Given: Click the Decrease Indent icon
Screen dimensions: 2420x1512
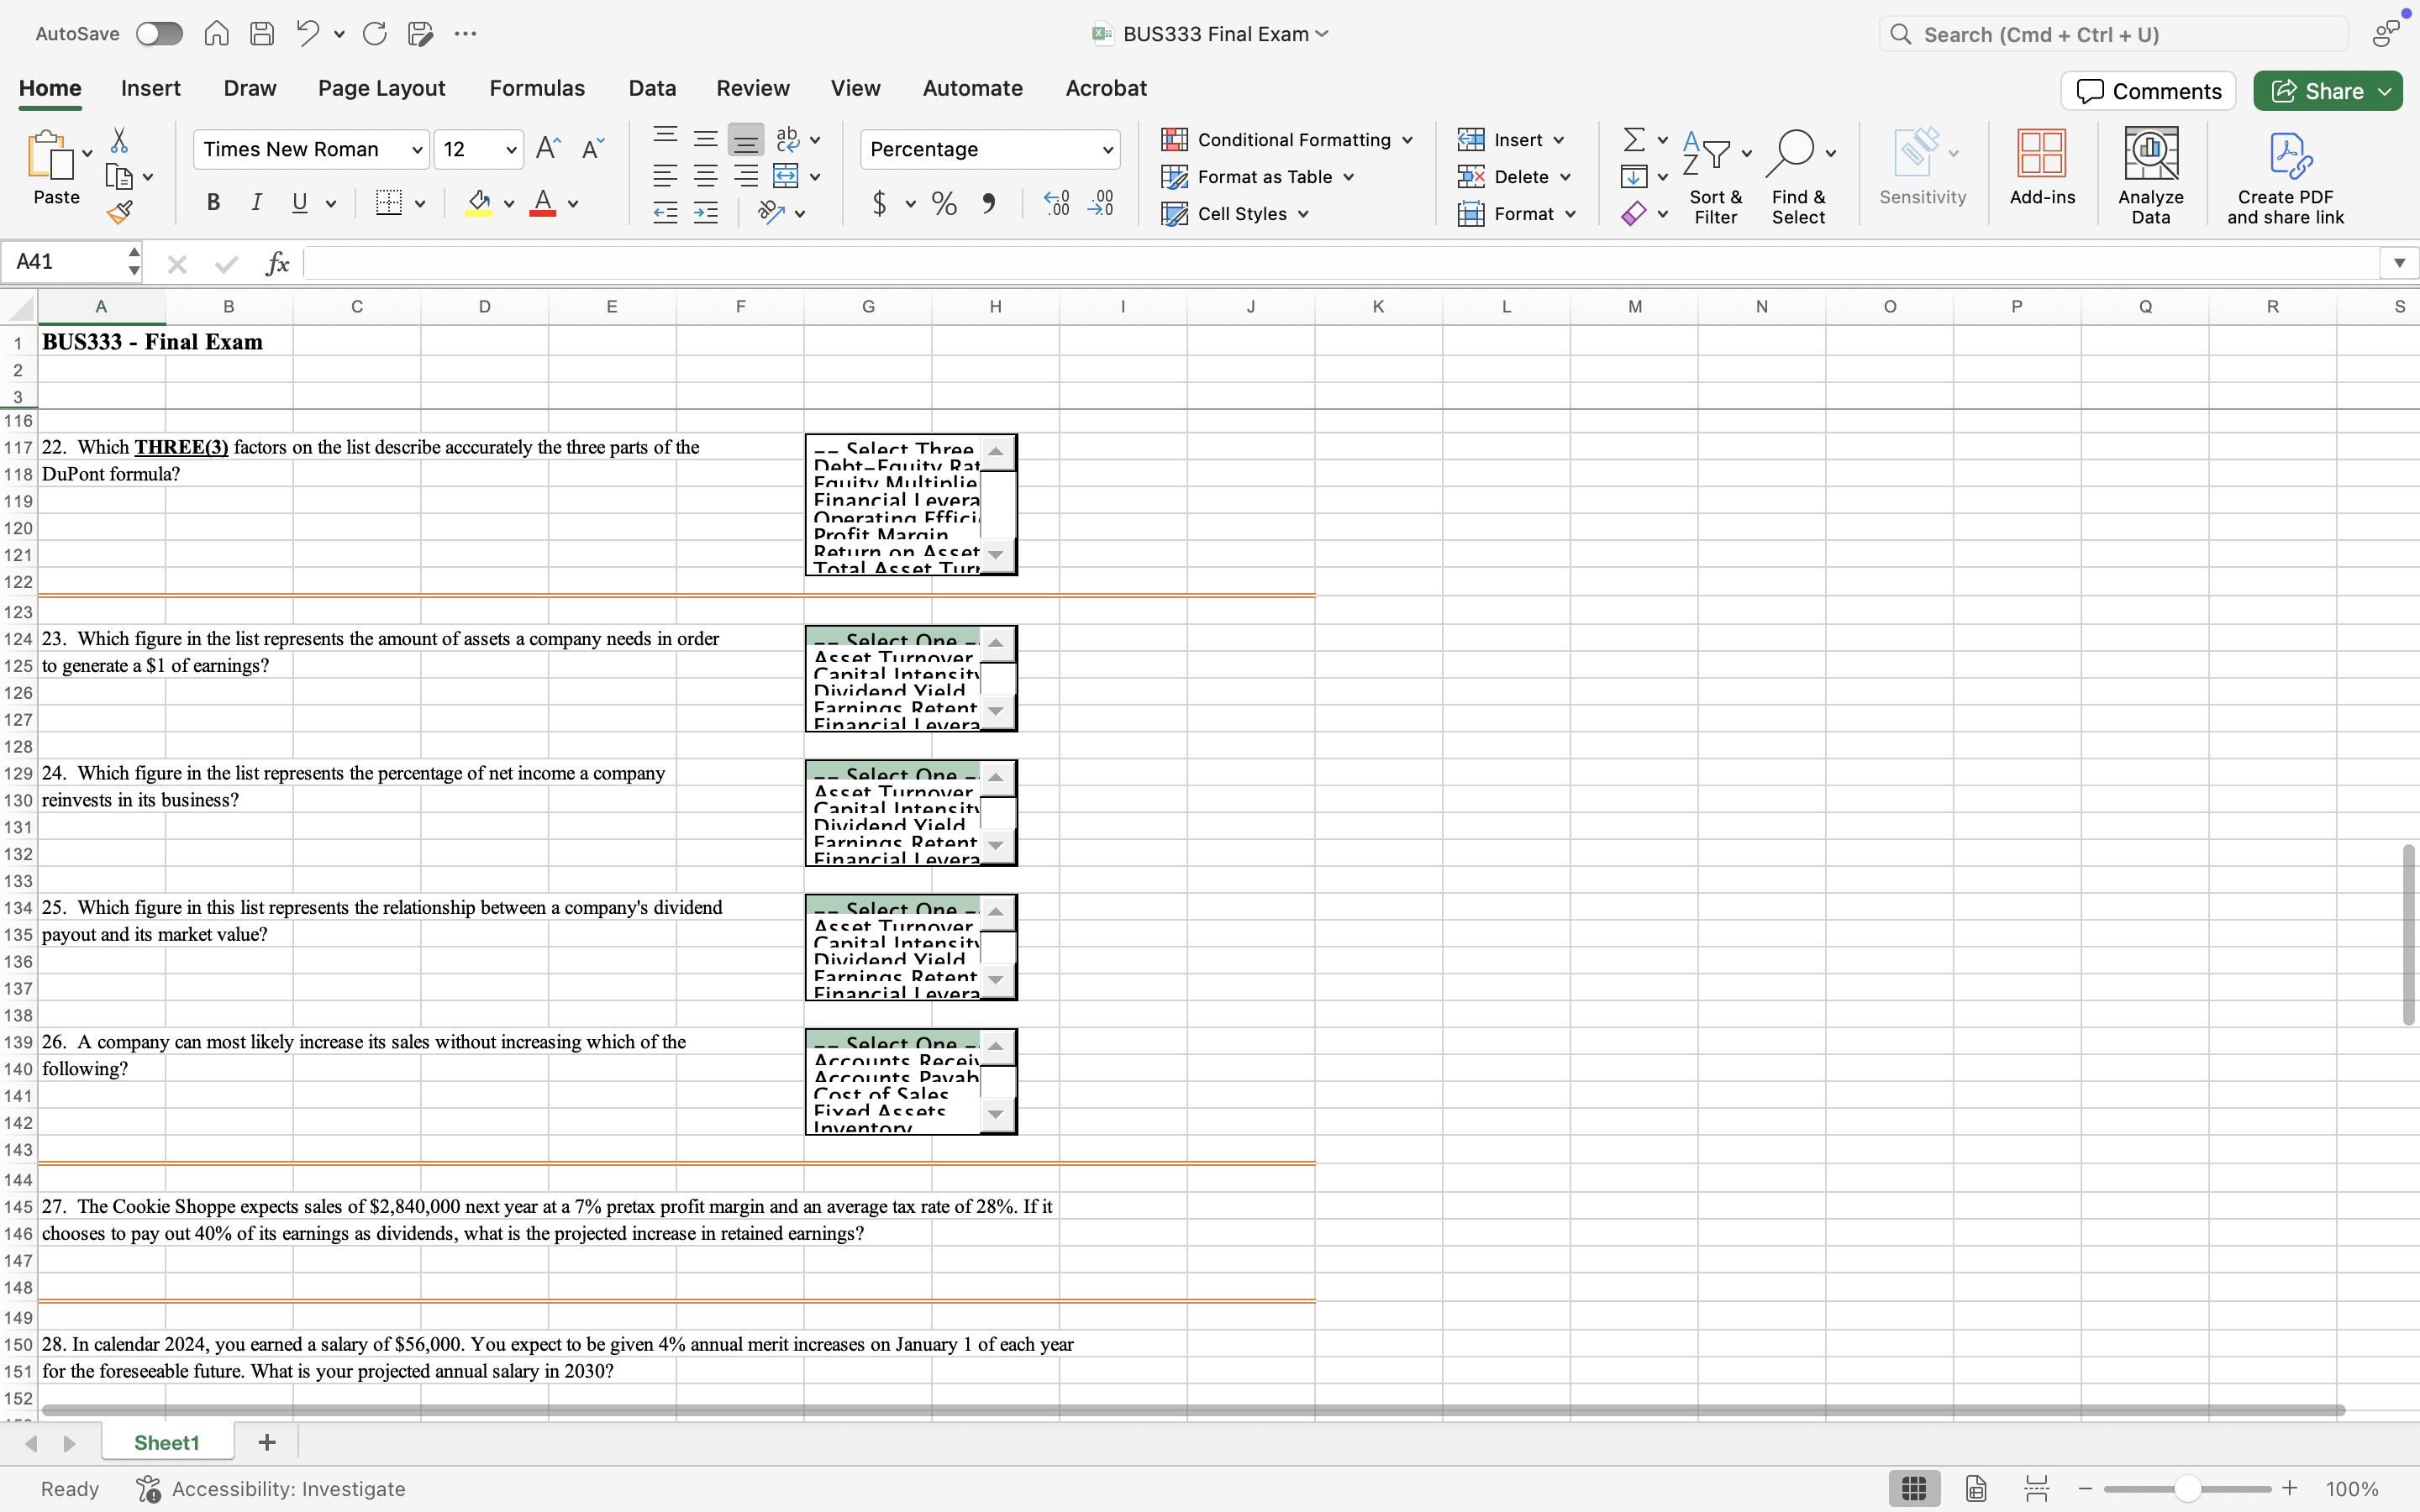Looking at the screenshot, I should pyautogui.click(x=665, y=211).
